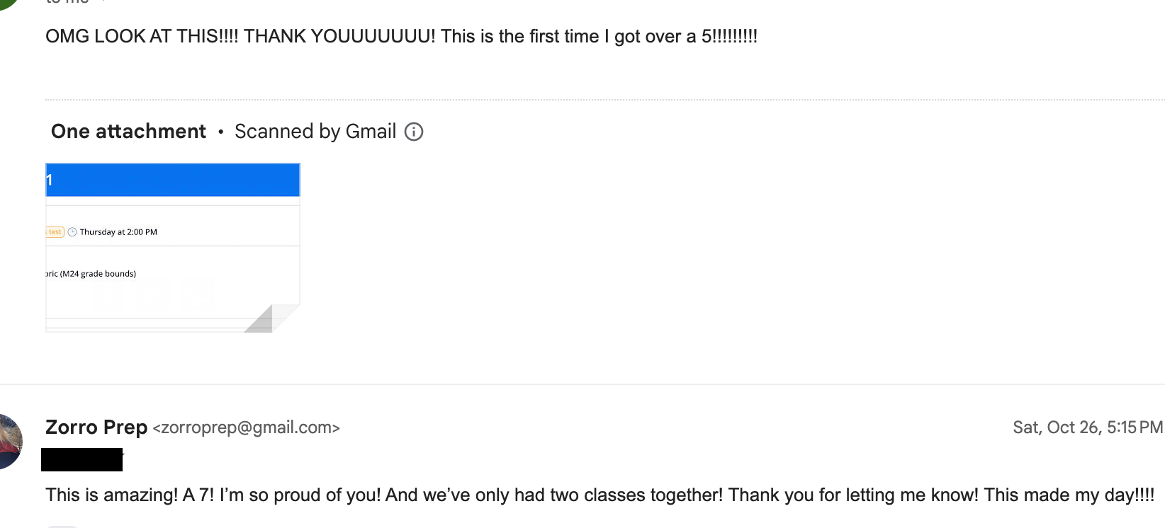Click the Sat, Oct 26 timestamp

point(1087,427)
